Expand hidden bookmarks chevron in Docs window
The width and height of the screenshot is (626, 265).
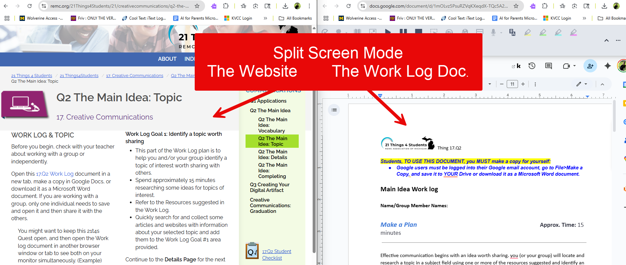(x=584, y=18)
